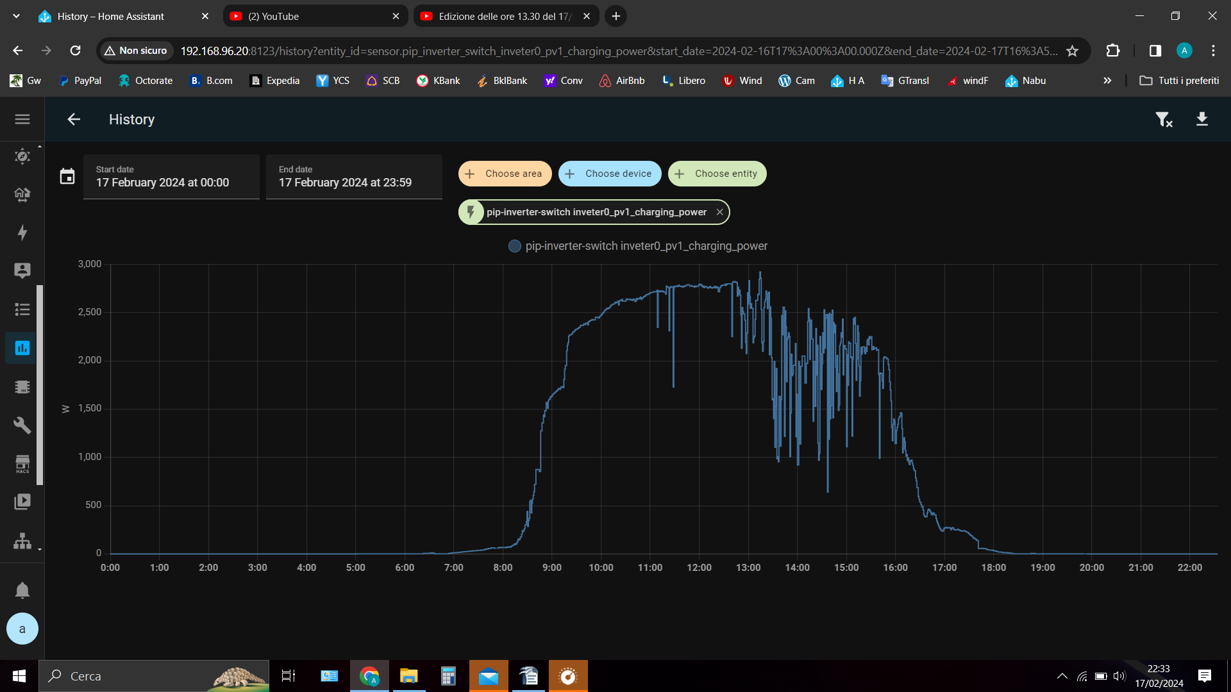
Task: Switch to Edizione delle ore 13.30 tab
Action: pos(506,16)
